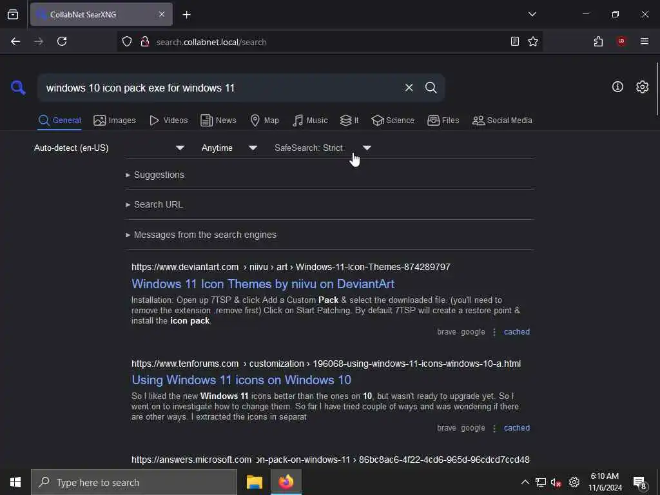Click the Firefox taskbar icon

tap(286, 482)
